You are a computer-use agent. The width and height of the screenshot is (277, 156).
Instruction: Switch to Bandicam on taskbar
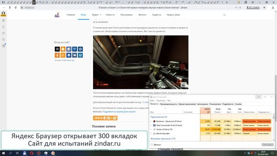tap(39, 153)
